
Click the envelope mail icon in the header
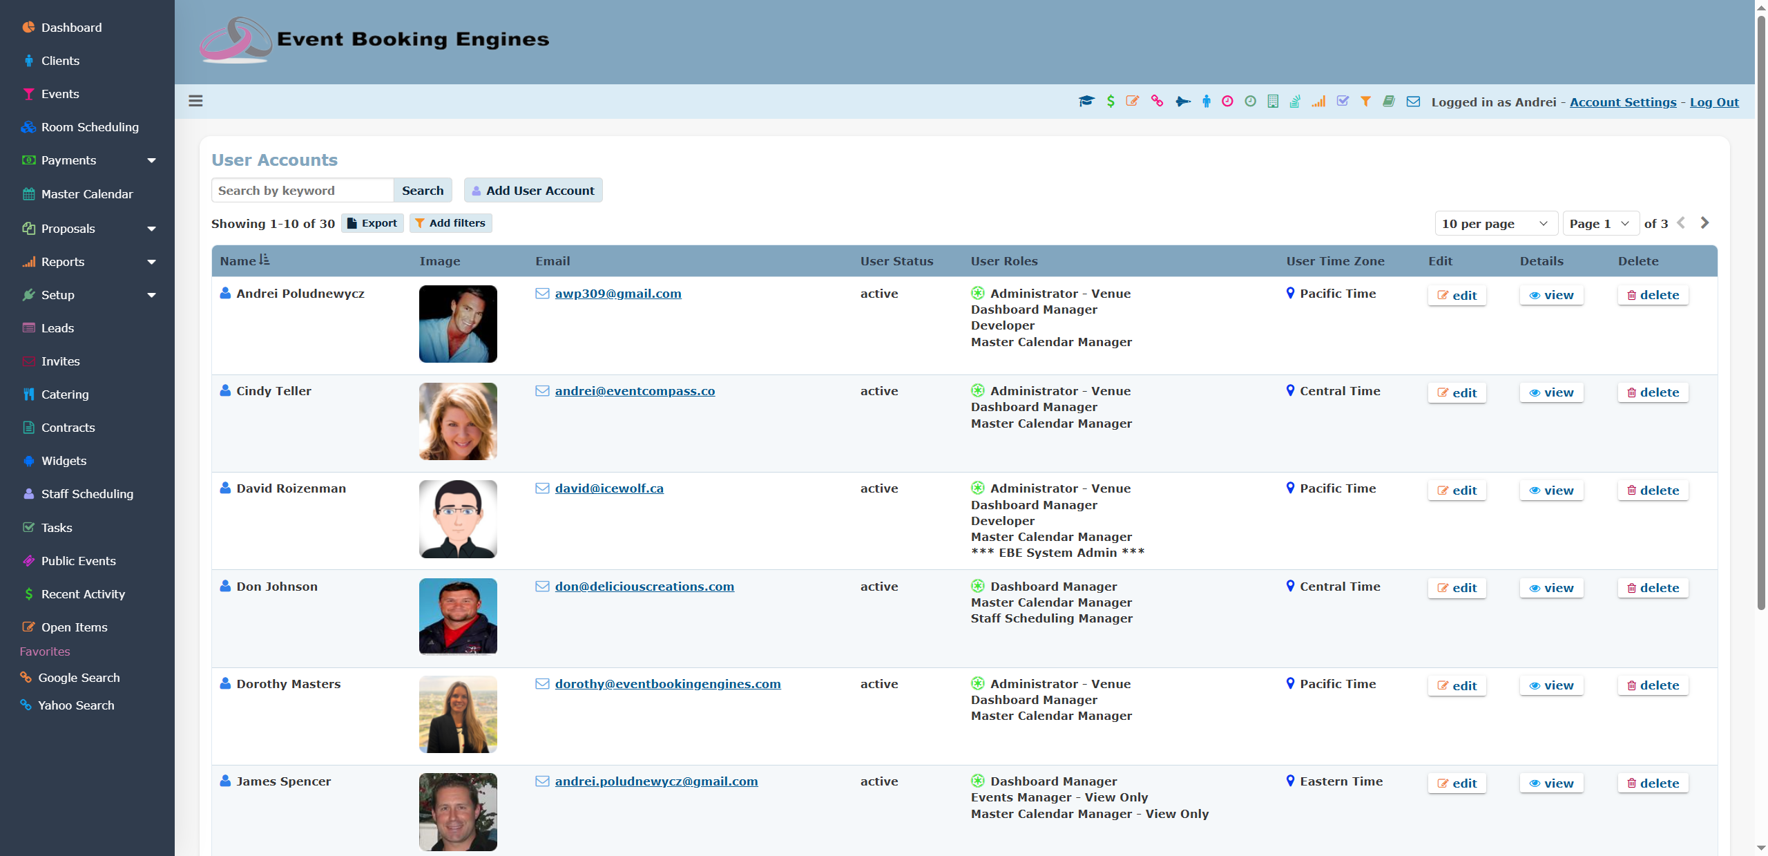tap(1412, 102)
